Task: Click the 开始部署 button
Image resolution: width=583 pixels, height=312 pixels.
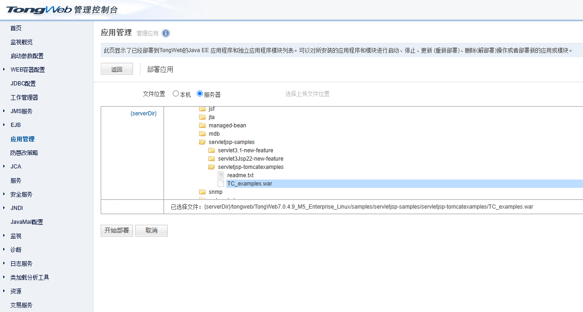Action: (117, 231)
